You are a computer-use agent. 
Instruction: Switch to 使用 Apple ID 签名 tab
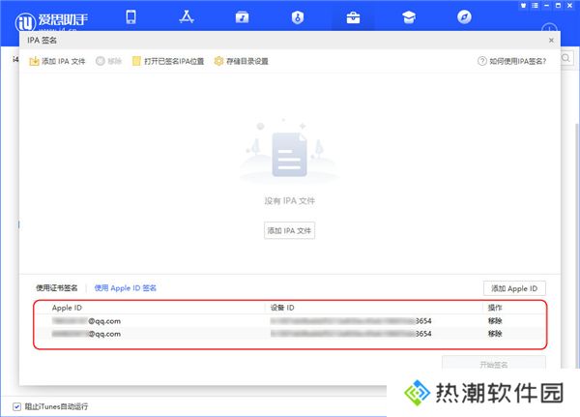coord(126,287)
